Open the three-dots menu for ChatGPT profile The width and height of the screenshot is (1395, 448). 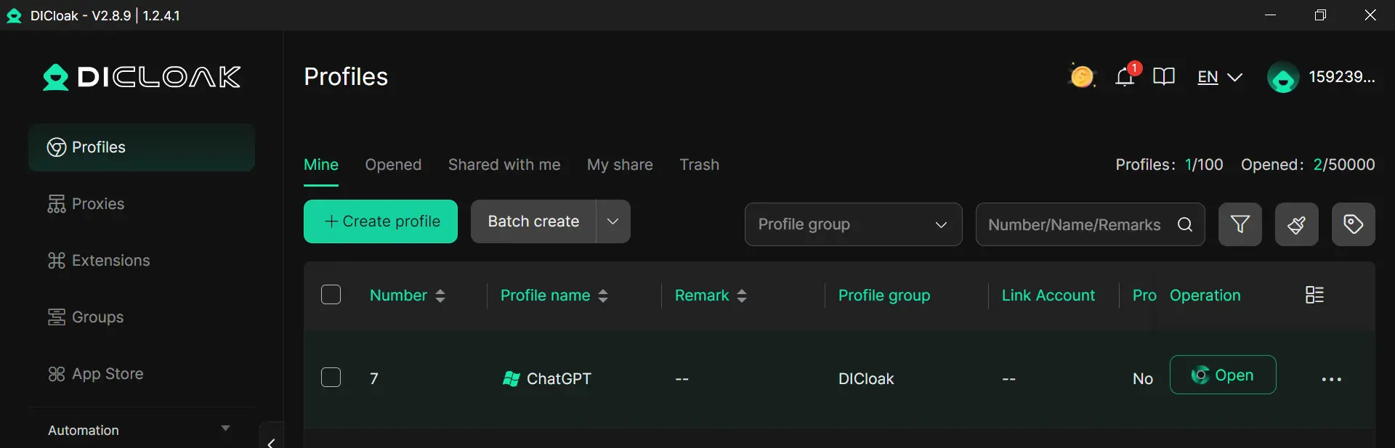click(x=1331, y=379)
